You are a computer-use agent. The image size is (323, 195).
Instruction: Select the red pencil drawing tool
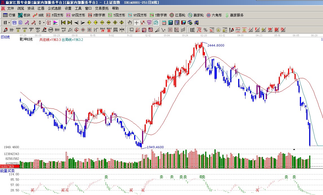[x=5, y=30]
